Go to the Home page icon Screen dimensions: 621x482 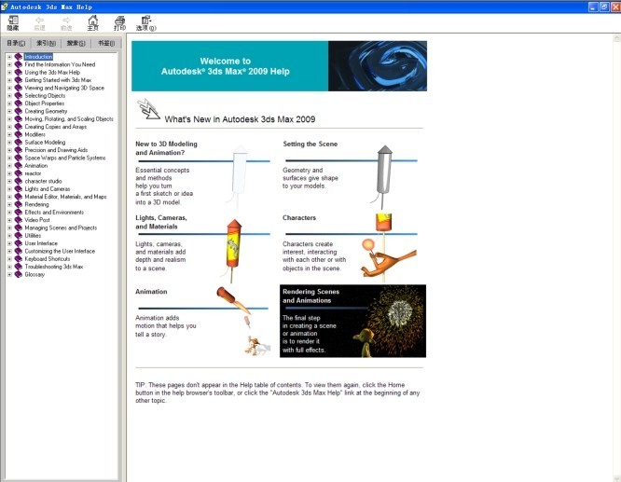[x=92, y=23]
